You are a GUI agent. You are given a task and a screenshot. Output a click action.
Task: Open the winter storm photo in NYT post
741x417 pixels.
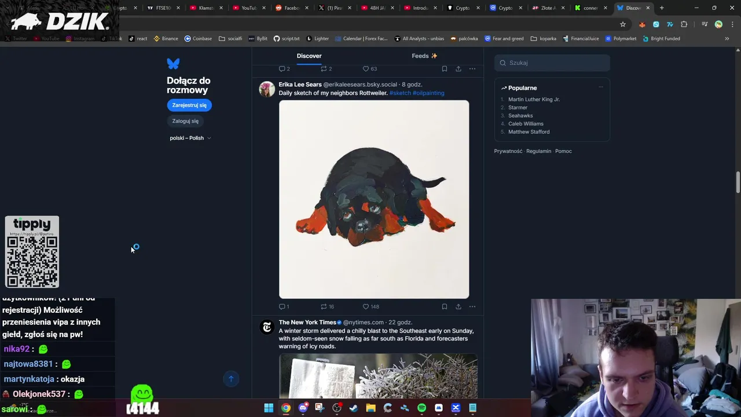[x=378, y=376]
